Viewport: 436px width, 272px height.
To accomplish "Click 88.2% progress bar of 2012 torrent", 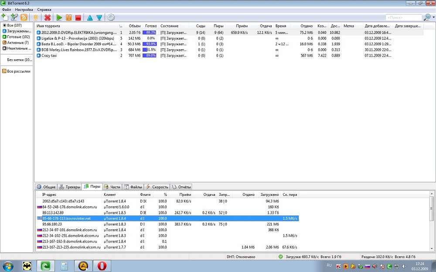I will click(x=150, y=33).
